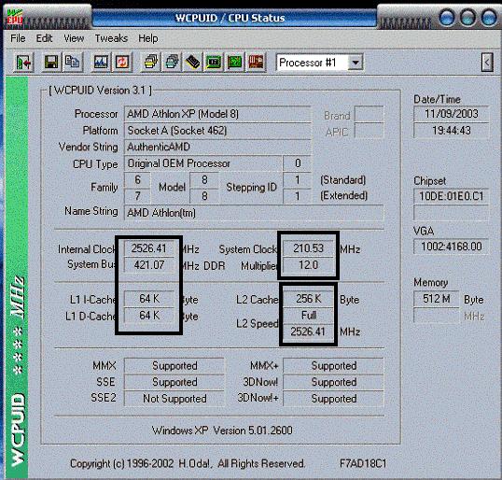This screenshot has width=502, height=480.
Task: Click the copy documents toolbar icon
Action: click(72, 63)
